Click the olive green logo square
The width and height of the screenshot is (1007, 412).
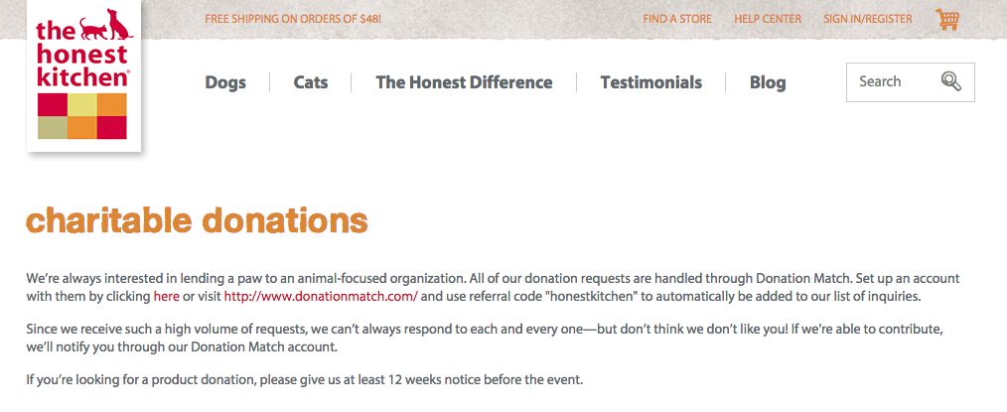[x=53, y=128]
